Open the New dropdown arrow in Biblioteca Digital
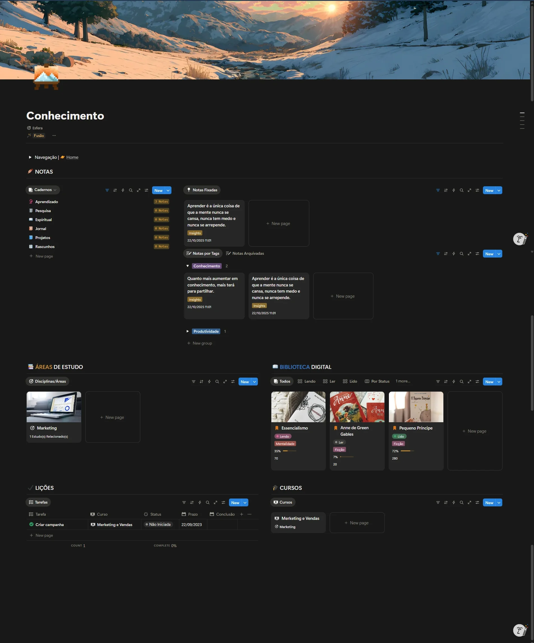 499,382
